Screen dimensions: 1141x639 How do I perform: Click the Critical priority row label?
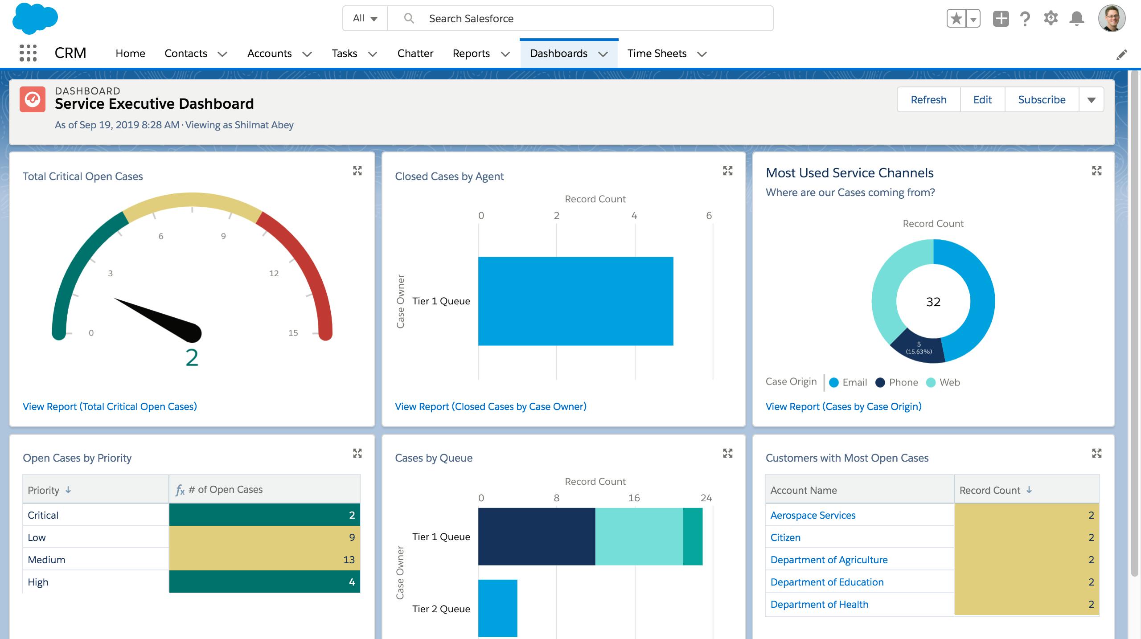(x=43, y=515)
